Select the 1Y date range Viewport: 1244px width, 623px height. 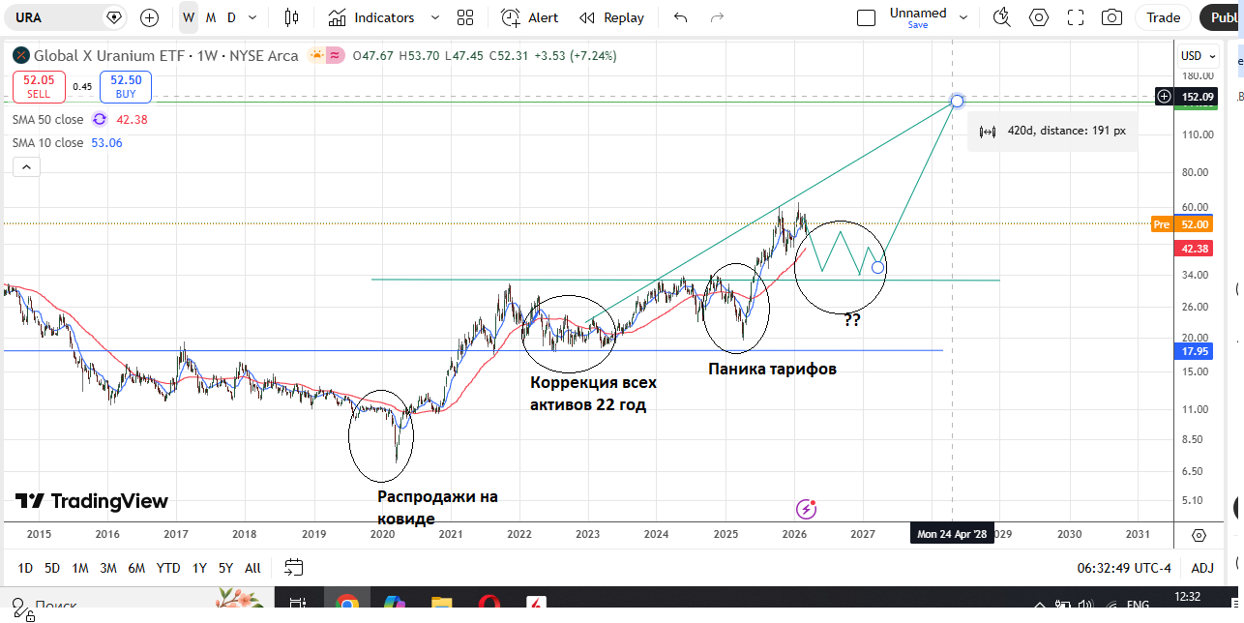point(199,568)
